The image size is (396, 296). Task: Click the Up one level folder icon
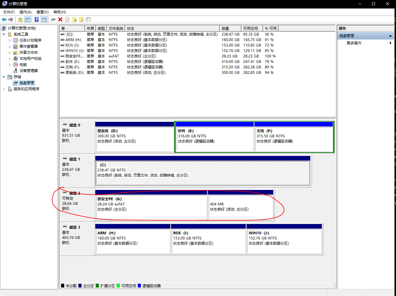pos(20,20)
